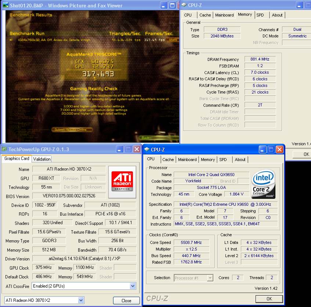Click GPU-Z title bar icon
Image resolution: width=311 pixels, height=307 pixels.
tap(4, 149)
